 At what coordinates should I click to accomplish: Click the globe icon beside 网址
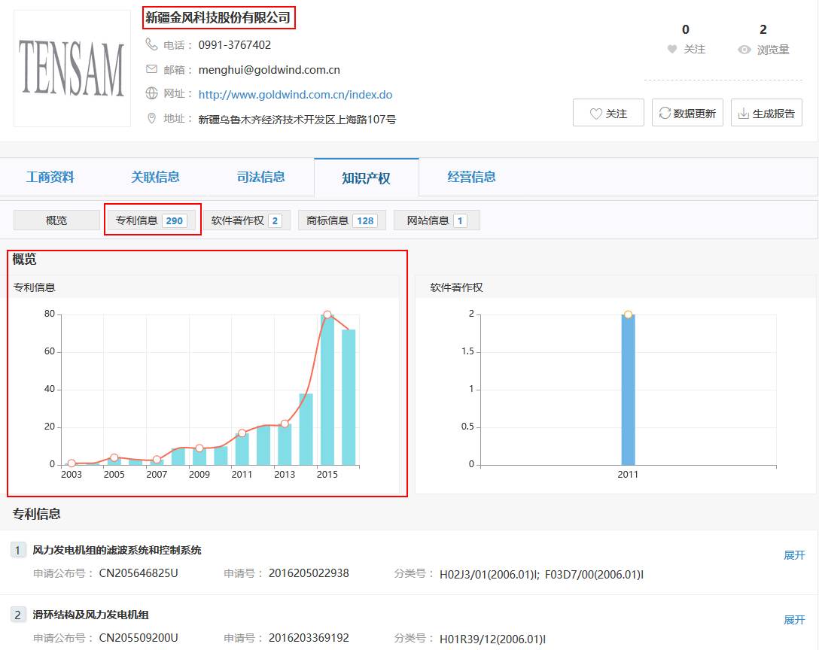coord(151,93)
